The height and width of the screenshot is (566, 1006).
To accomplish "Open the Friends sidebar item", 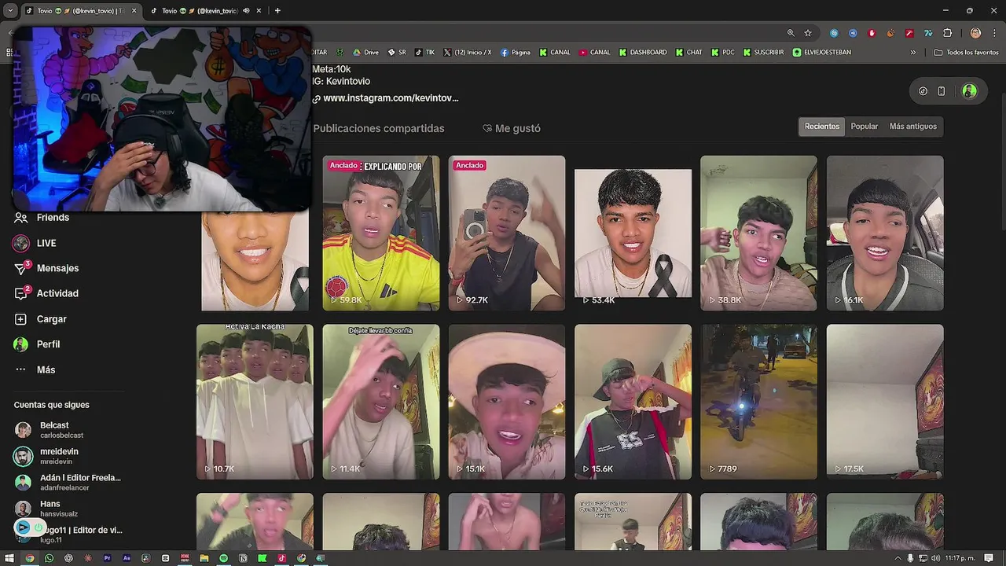I will pos(43,218).
